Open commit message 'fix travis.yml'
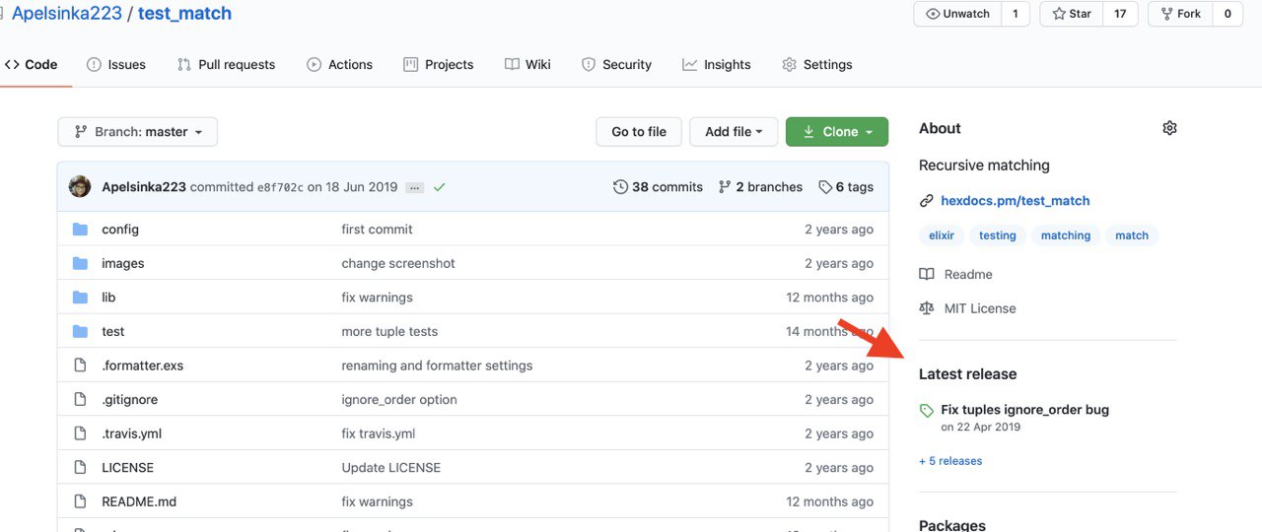Viewport: 1262px width, 532px height. coord(379,433)
